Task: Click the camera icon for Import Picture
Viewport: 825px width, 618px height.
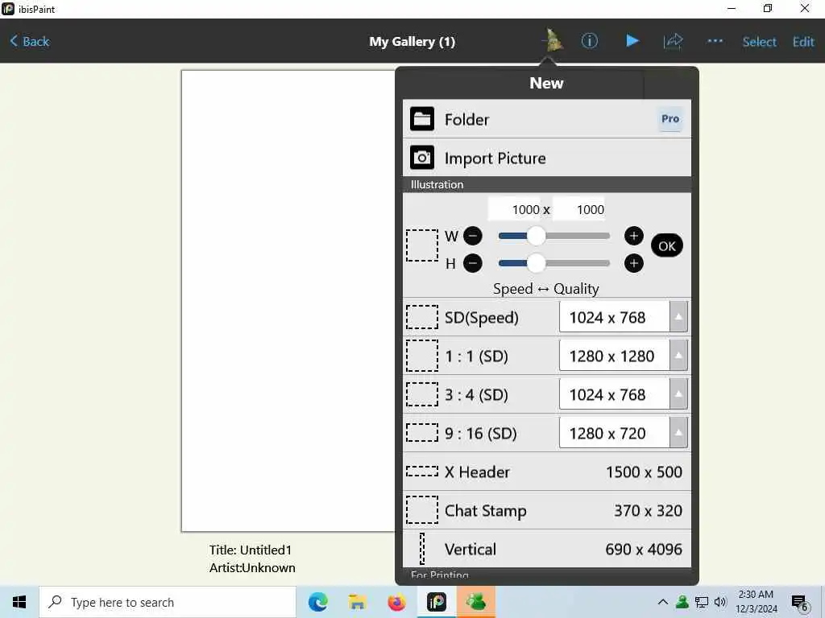Action: (x=422, y=158)
